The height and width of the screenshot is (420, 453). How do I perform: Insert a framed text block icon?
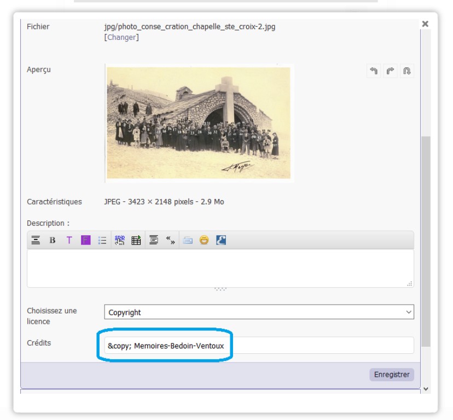coord(154,240)
